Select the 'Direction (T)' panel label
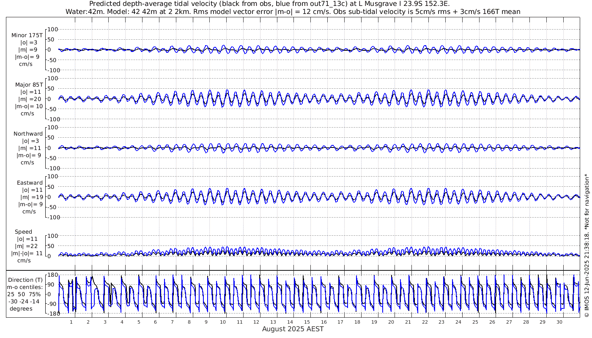The image size is (592, 338). click(26, 280)
